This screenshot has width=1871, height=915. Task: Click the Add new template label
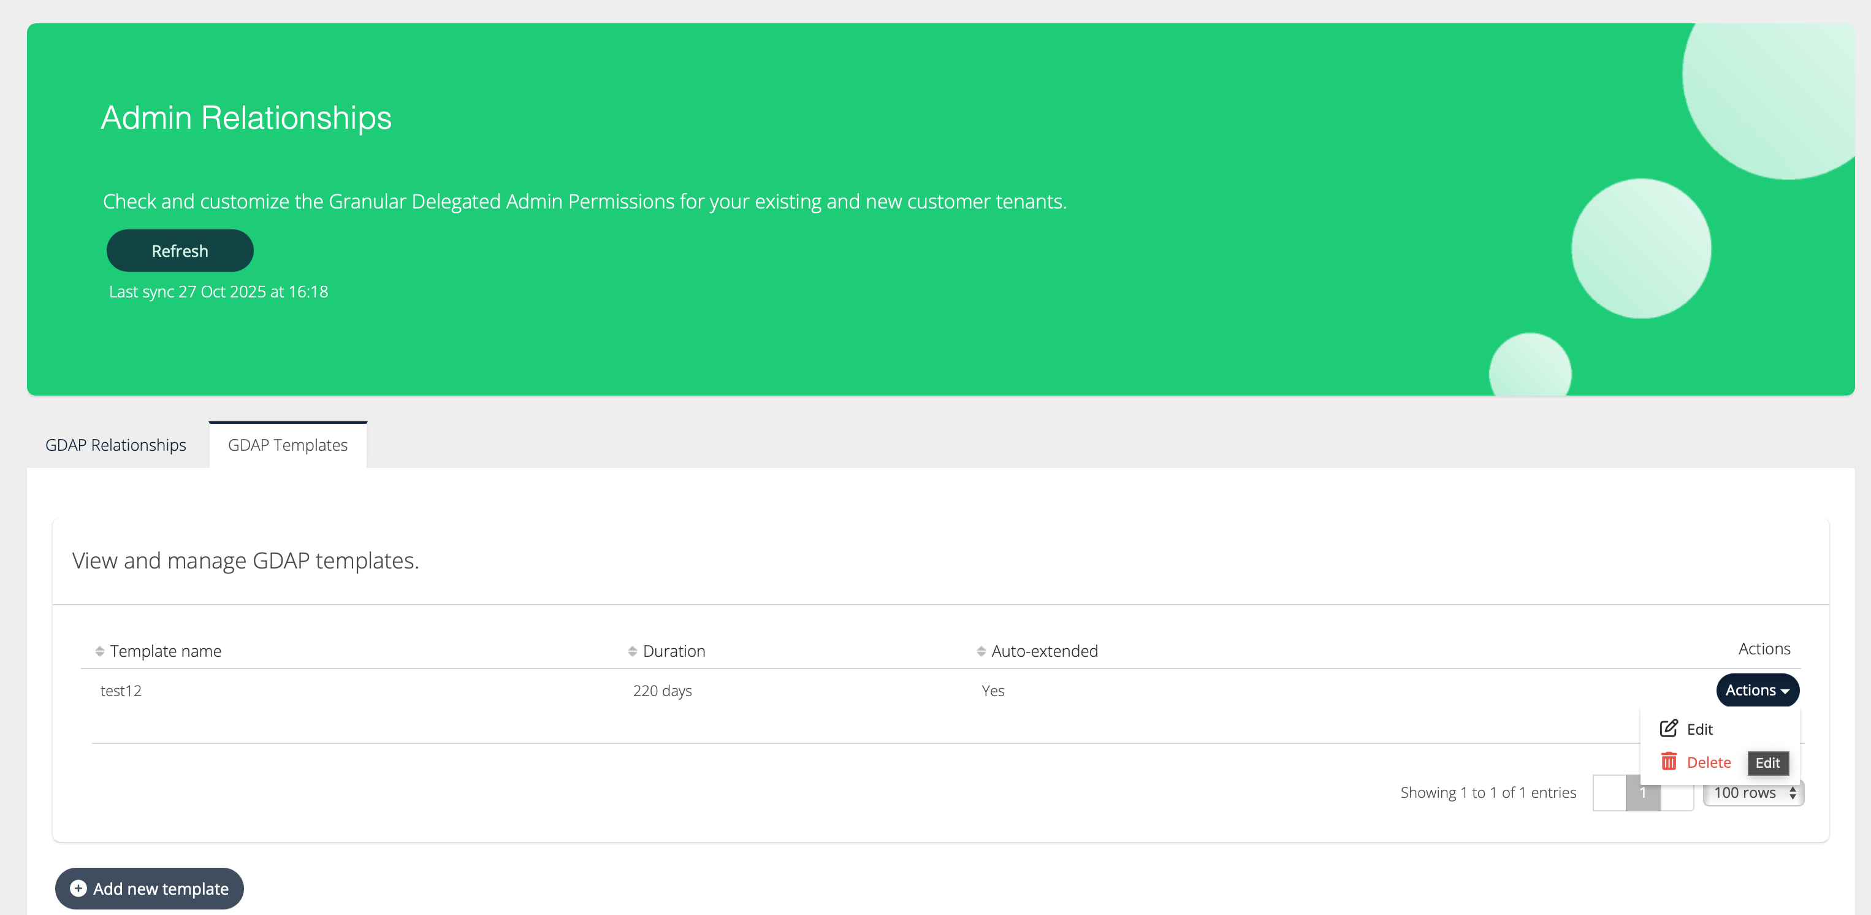(161, 888)
